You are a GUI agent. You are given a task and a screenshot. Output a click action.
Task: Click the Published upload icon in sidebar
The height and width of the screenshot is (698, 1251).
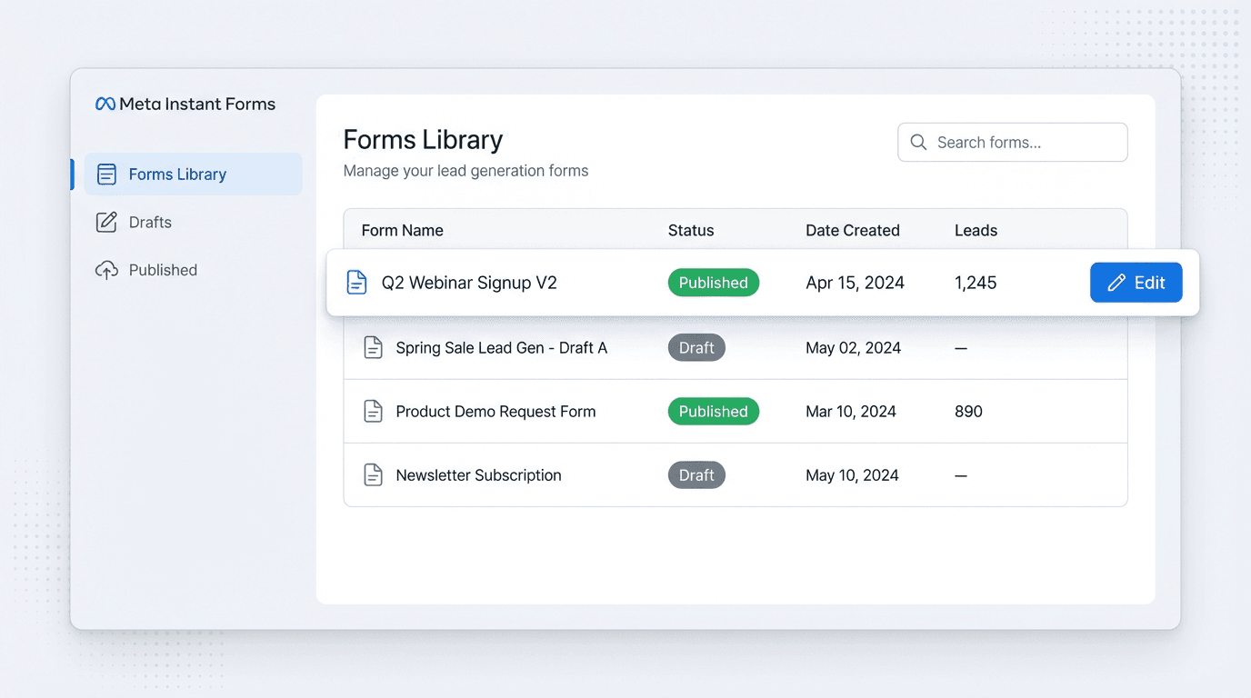point(108,270)
